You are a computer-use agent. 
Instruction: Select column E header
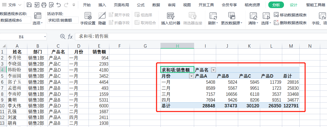click(99, 46)
